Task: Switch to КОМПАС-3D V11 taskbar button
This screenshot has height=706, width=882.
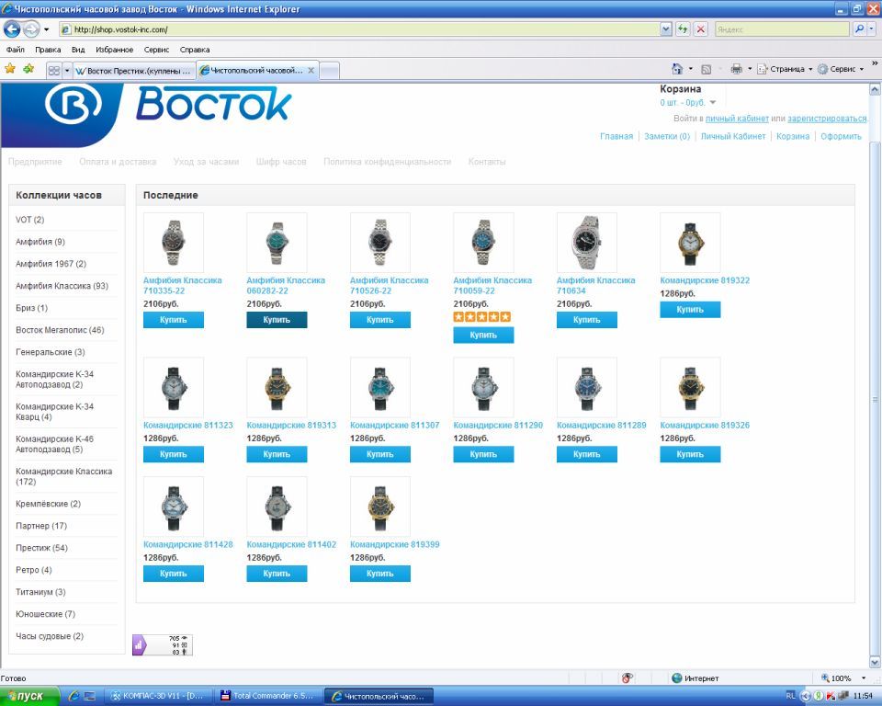Action: click(159, 696)
